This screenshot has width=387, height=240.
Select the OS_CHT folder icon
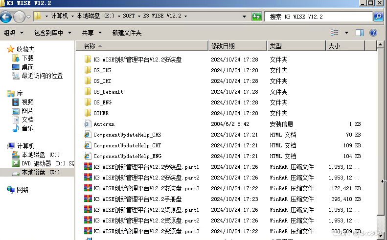[x=88, y=81]
